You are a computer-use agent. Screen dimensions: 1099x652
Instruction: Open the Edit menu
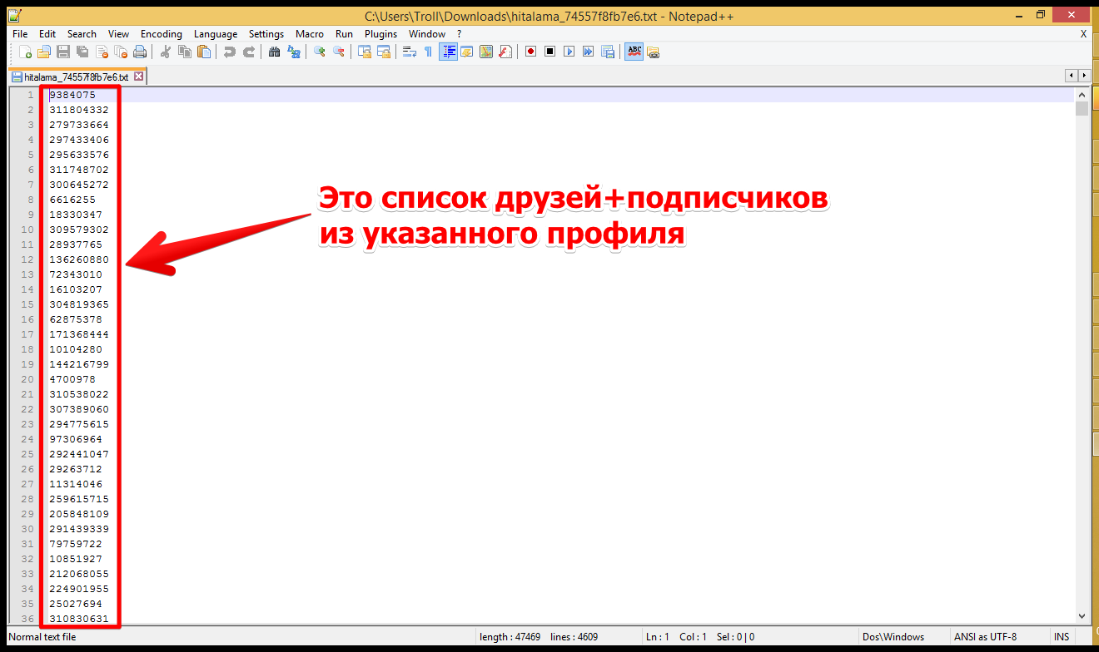coord(47,34)
